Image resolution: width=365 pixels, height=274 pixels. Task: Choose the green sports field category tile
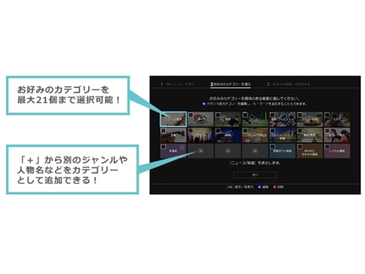pos(255,119)
